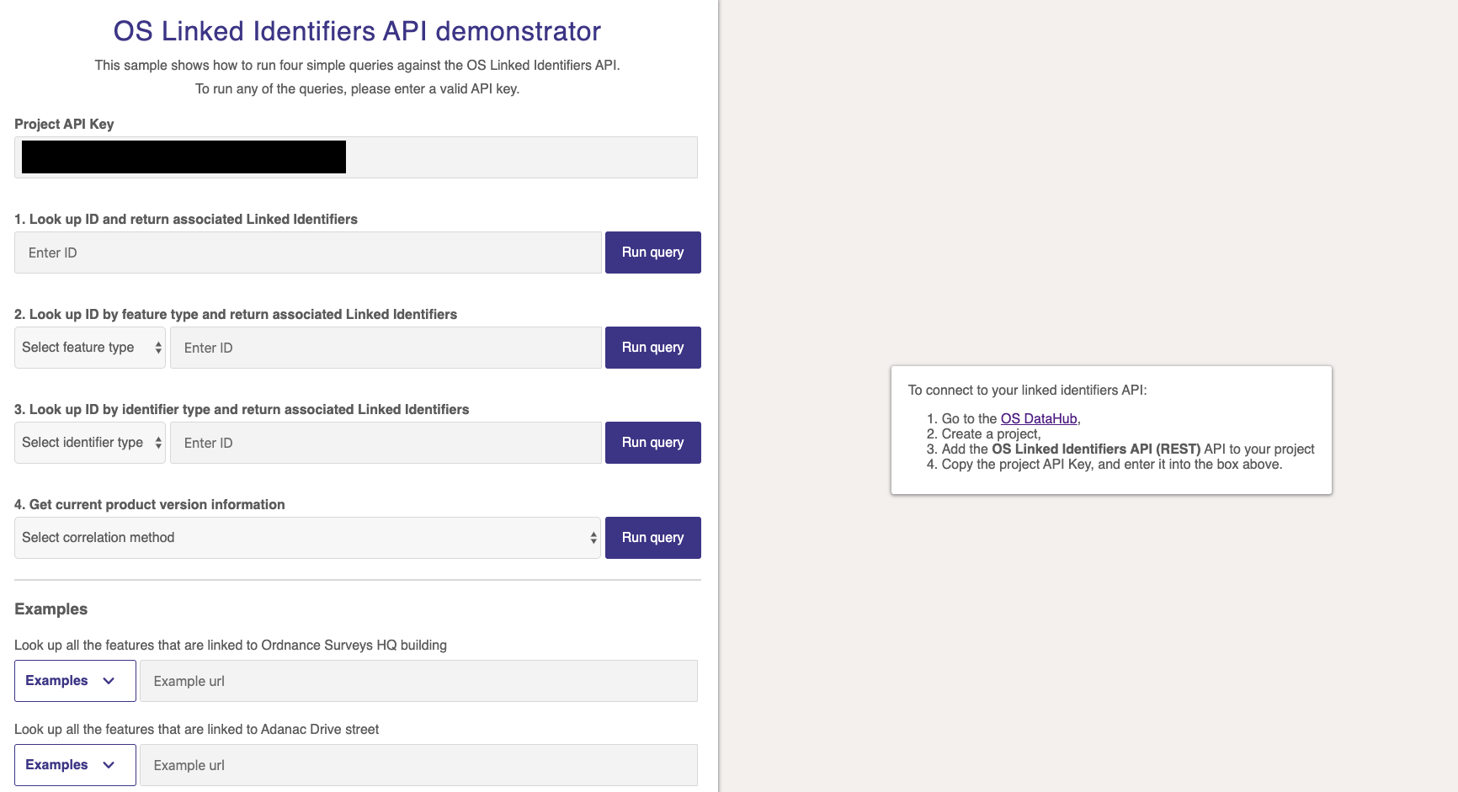Viewport: 1458px width, 792px height.
Task: Run query 4 for product version information
Action: 652,538
